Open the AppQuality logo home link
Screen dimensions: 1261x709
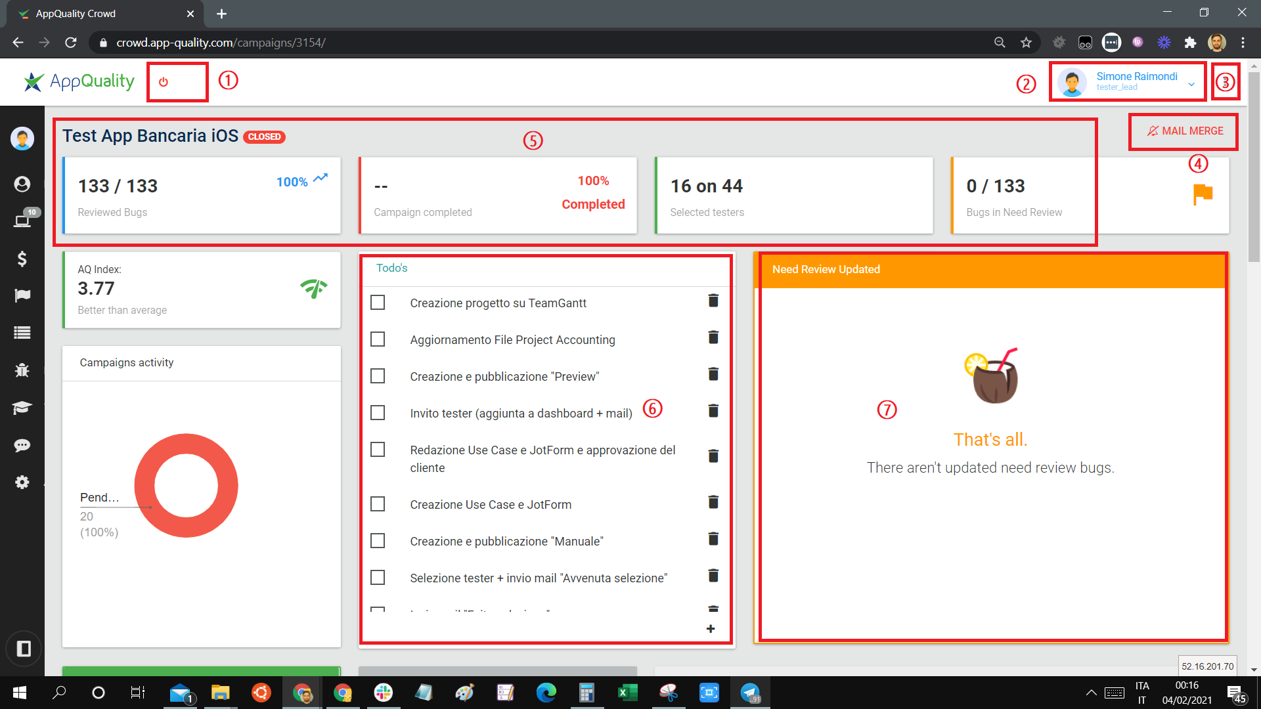pyautogui.click(x=79, y=81)
